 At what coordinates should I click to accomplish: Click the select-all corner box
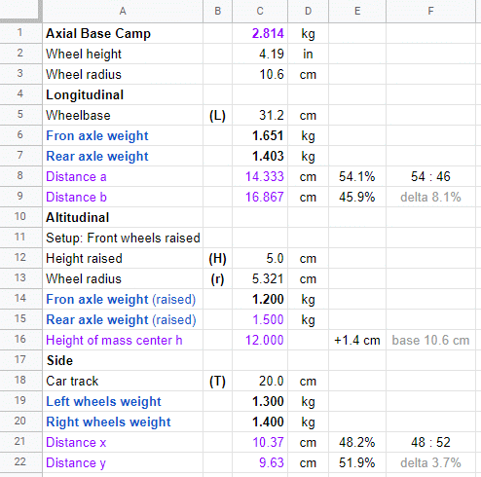[20, 11]
